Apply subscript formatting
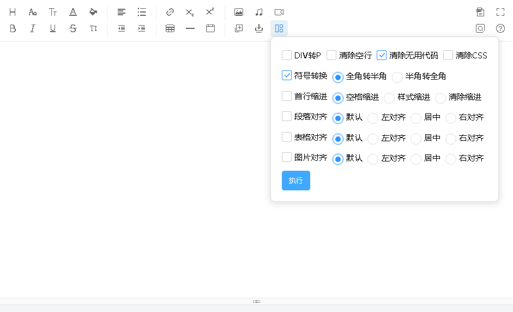The image size is (513, 312). coord(190,12)
